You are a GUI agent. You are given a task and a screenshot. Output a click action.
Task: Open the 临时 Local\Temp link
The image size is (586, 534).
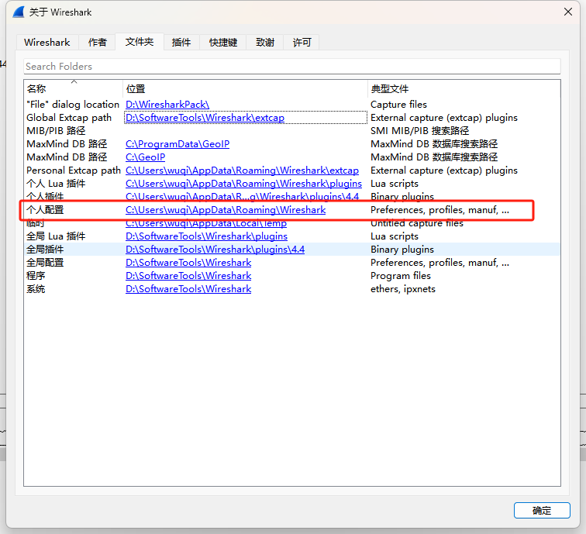(x=206, y=223)
